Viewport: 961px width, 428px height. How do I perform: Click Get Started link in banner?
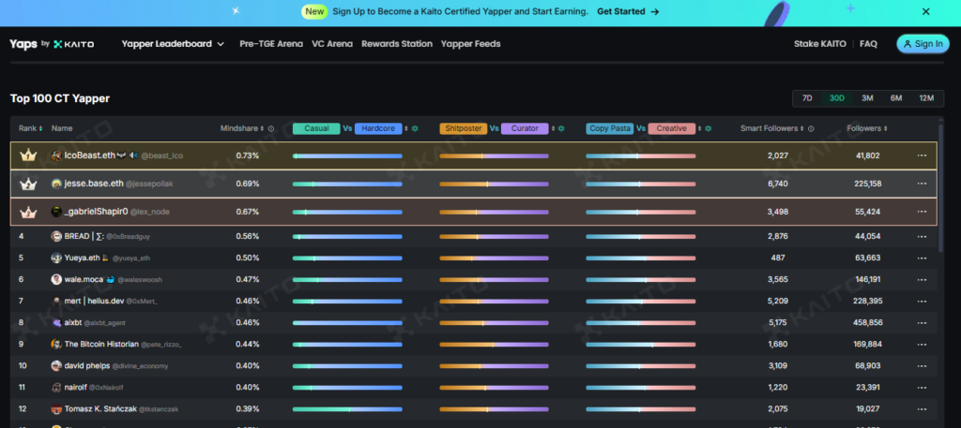(x=628, y=12)
